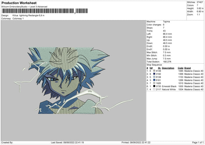Click stitch count 2117 in row 7
The height and width of the screenshot is (145, 205).
(x=158, y=89)
